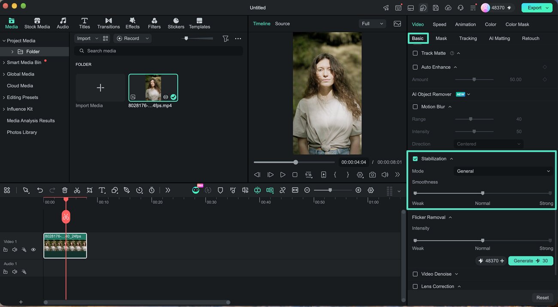Open the Stabilization Mode dropdown

tap(503, 171)
